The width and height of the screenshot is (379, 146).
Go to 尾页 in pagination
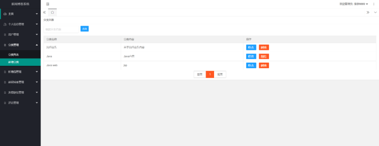tap(220, 74)
